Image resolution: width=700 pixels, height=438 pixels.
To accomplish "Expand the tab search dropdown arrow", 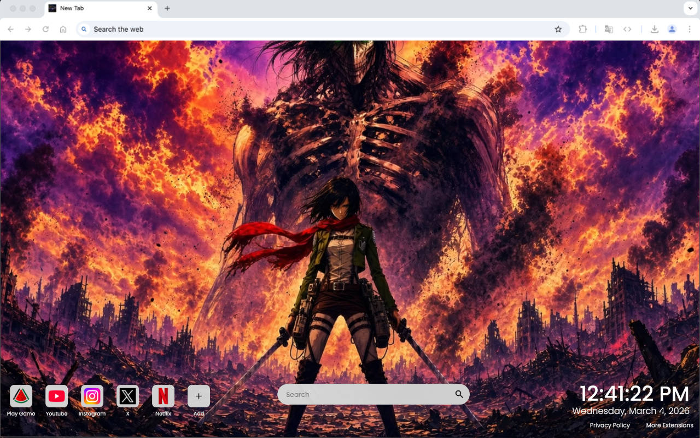I will (x=690, y=8).
